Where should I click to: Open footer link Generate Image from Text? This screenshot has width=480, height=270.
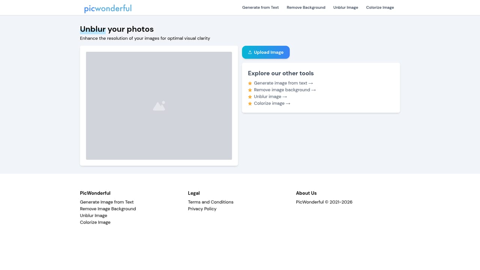pyautogui.click(x=107, y=202)
